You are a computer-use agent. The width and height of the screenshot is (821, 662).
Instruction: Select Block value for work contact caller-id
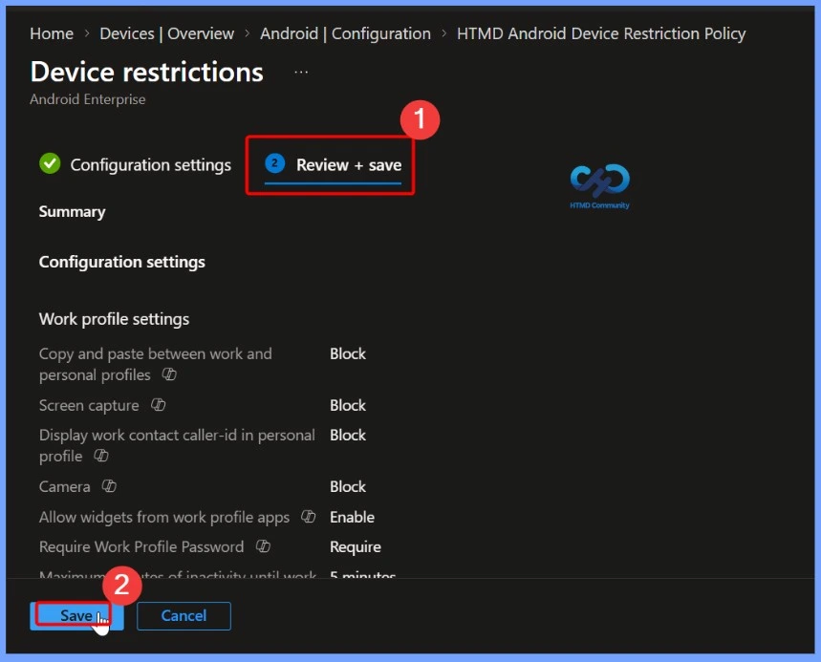[x=348, y=435]
